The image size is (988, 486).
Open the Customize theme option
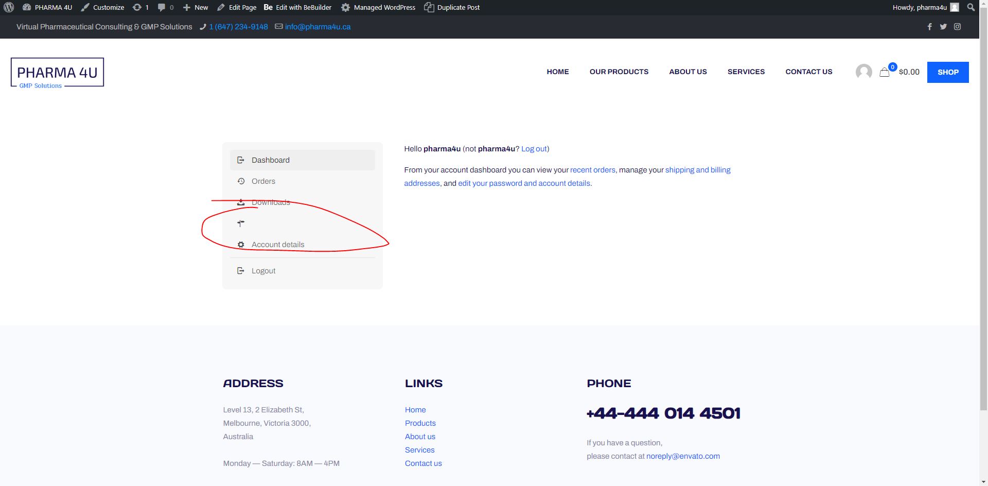tap(102, 7)
